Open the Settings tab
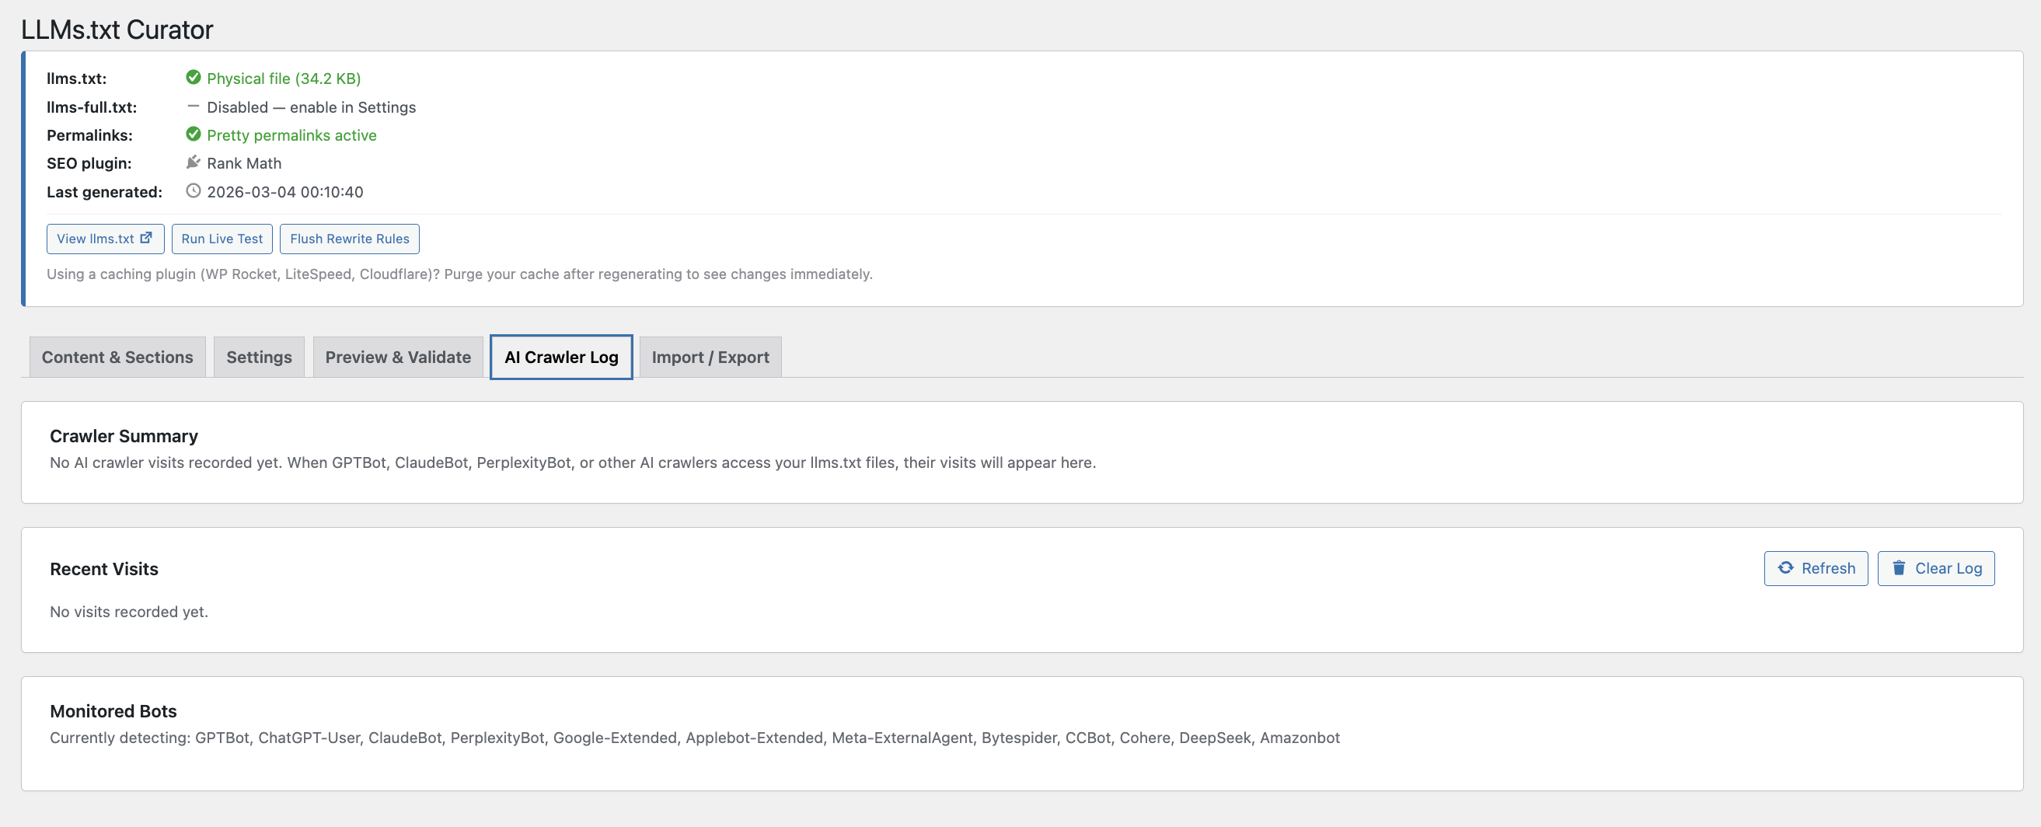 coord(258,357)
